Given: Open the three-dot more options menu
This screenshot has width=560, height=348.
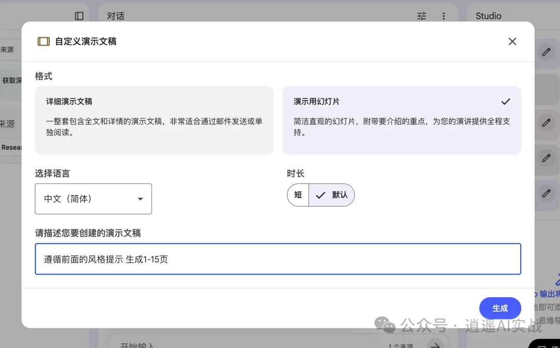Looking at the screenshot, I should [444, 16].
